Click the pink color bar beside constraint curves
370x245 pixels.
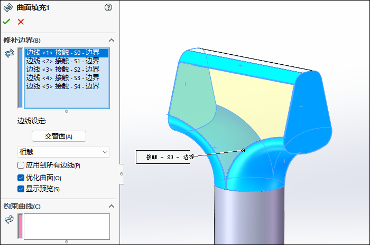tap(21, 227)
